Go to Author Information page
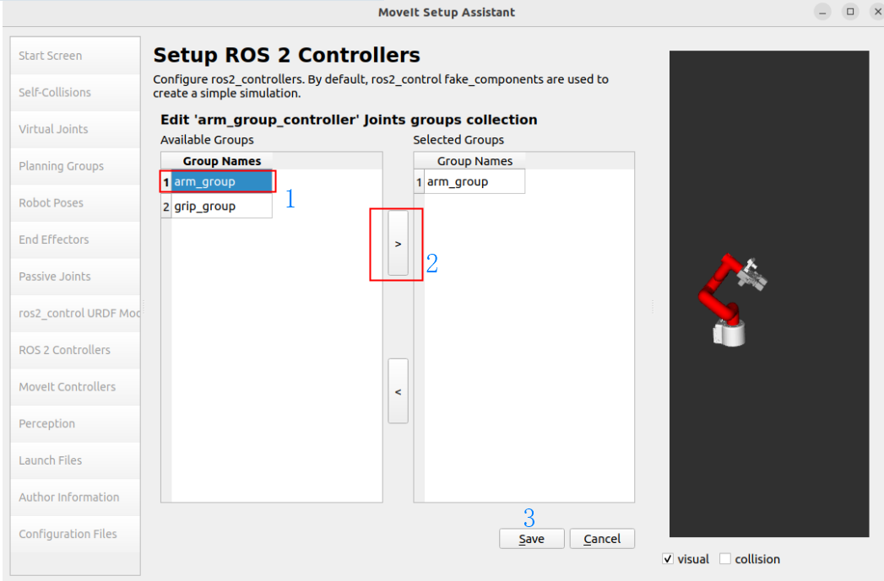884x581 pixels. pyautogui.click(x=75, y=498)
